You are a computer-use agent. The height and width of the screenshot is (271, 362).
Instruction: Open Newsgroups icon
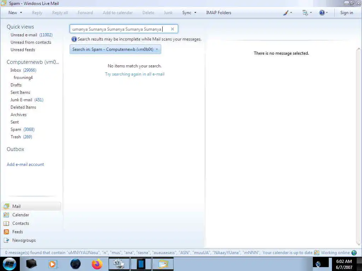click(x=6, y=240)
